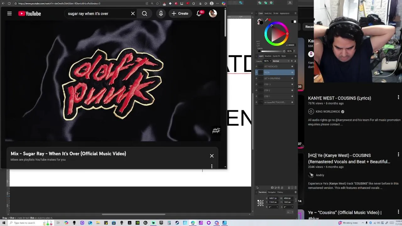Select the STEP 3 layer
This screenshot has width=402, height=226.
click(x=275, y=84)
